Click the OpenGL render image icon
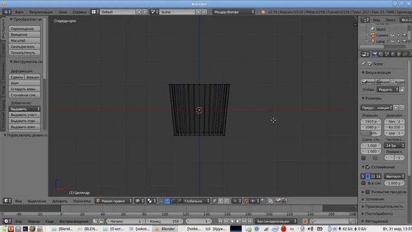The width and height of the screenshot is (412, 232). pyautogui.click(x=278, y=201)
